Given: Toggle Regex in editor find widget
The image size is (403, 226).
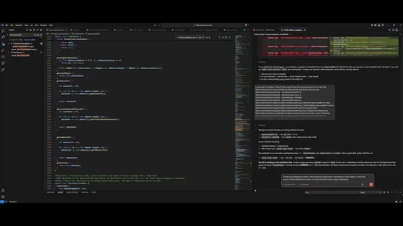Looking at the screenshot, I should (x=203, y=37).
